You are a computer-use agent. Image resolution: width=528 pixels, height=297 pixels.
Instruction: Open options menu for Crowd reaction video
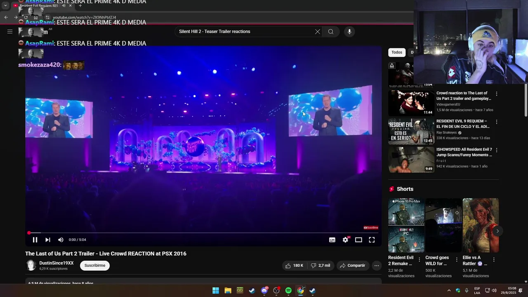[497, 94]
